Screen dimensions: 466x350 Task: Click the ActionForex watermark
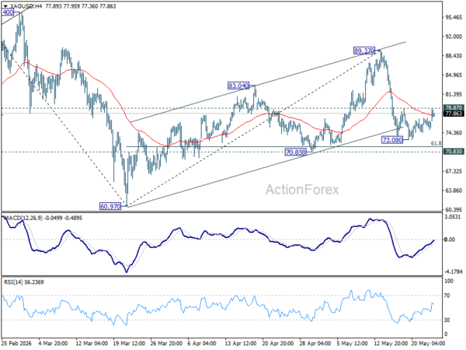tap(302, 190)
